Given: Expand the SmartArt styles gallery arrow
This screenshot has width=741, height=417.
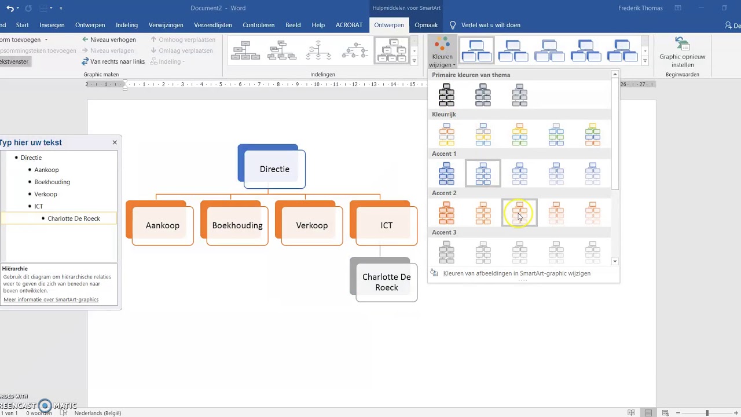Looking at the screenshot, I should point(645,60).
